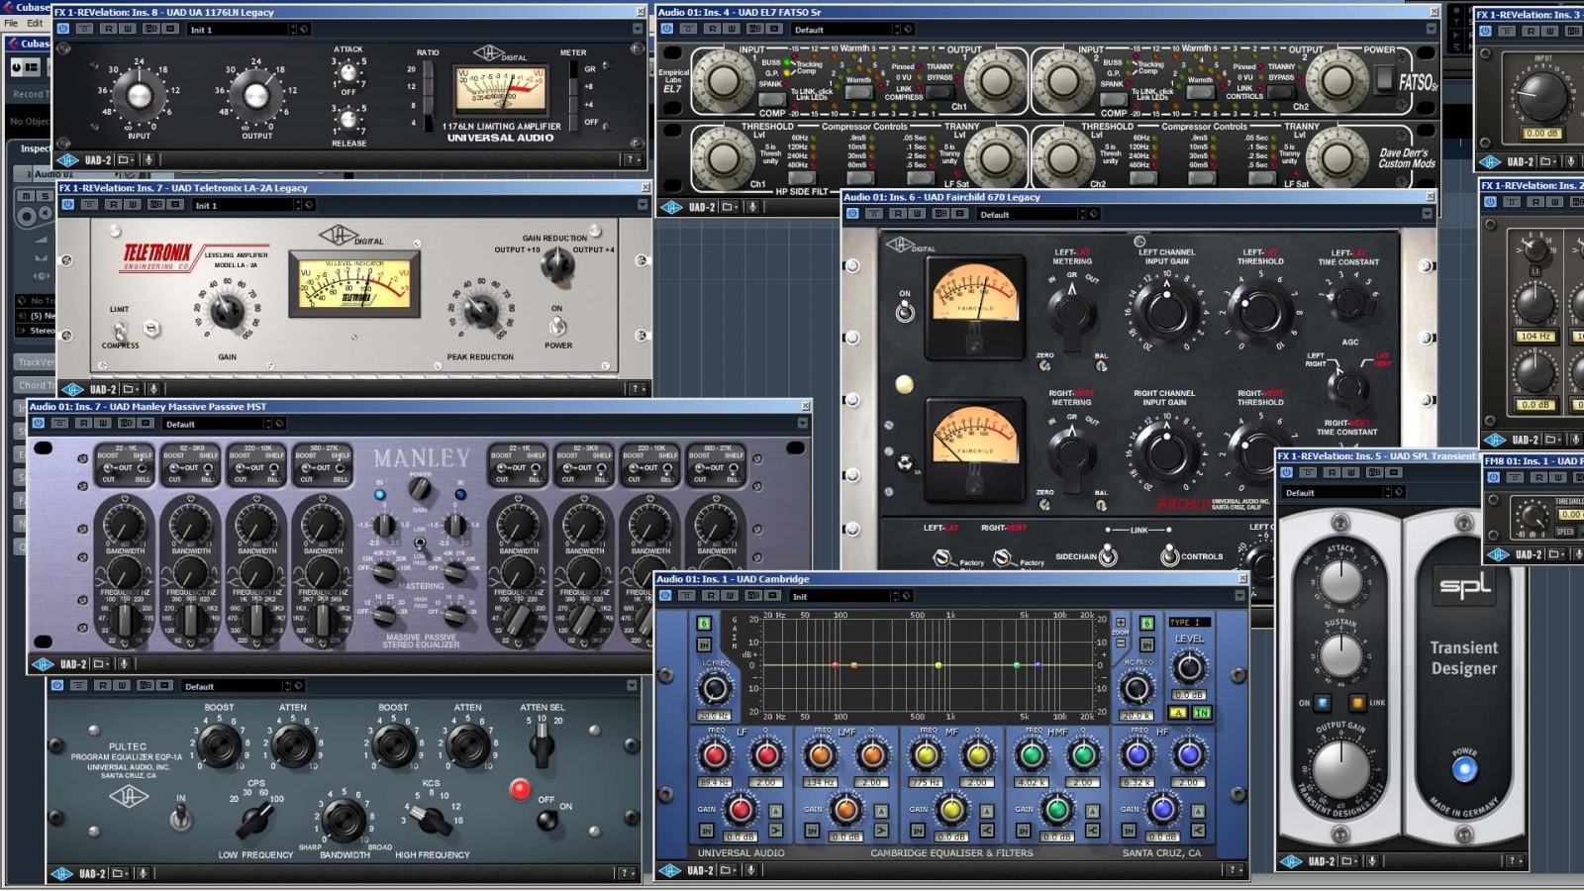This screenshot has height=891, width=1584.
Task: Enable Write automation on the LA-2A plugin
Action: 133,206
